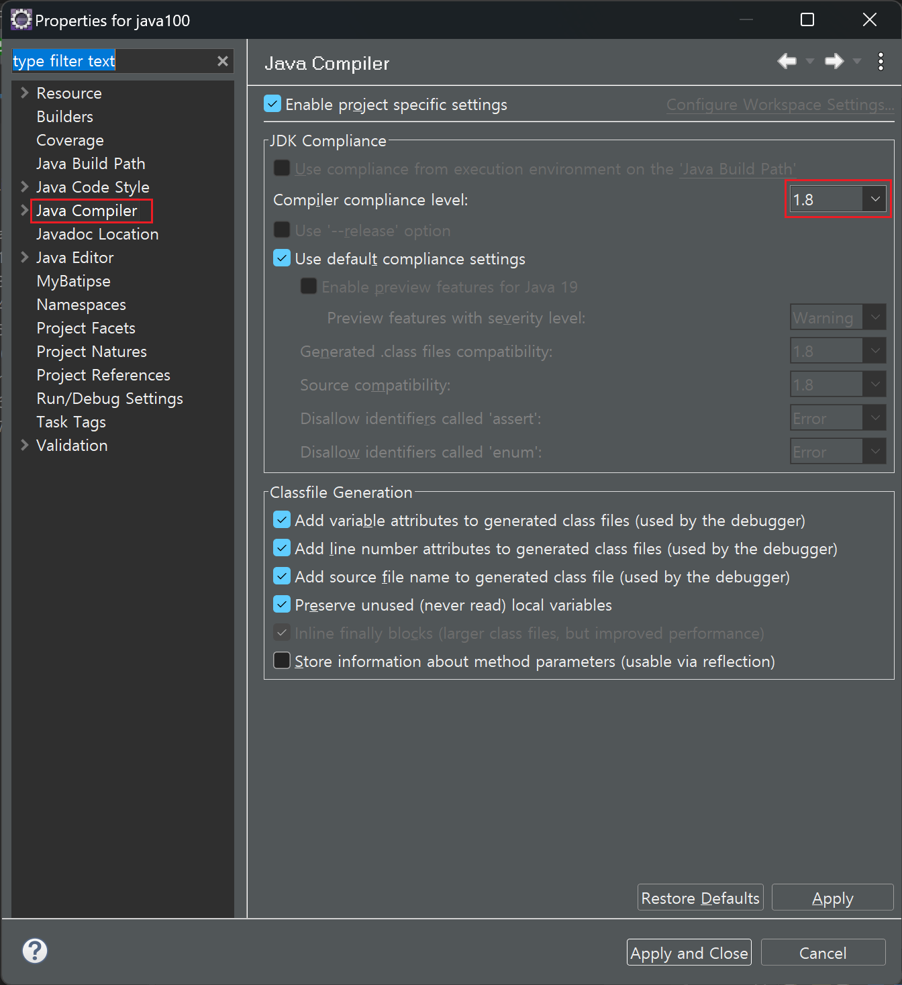Image resolution: width=902 pixels, height=985 pixels.
Task: Cancel the Properties dialog
Action: coord(823,953)
